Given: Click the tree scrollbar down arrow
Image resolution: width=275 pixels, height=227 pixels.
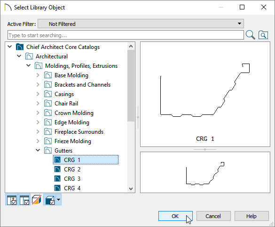Looking at the screenshot, I should (x=131, y=189).
